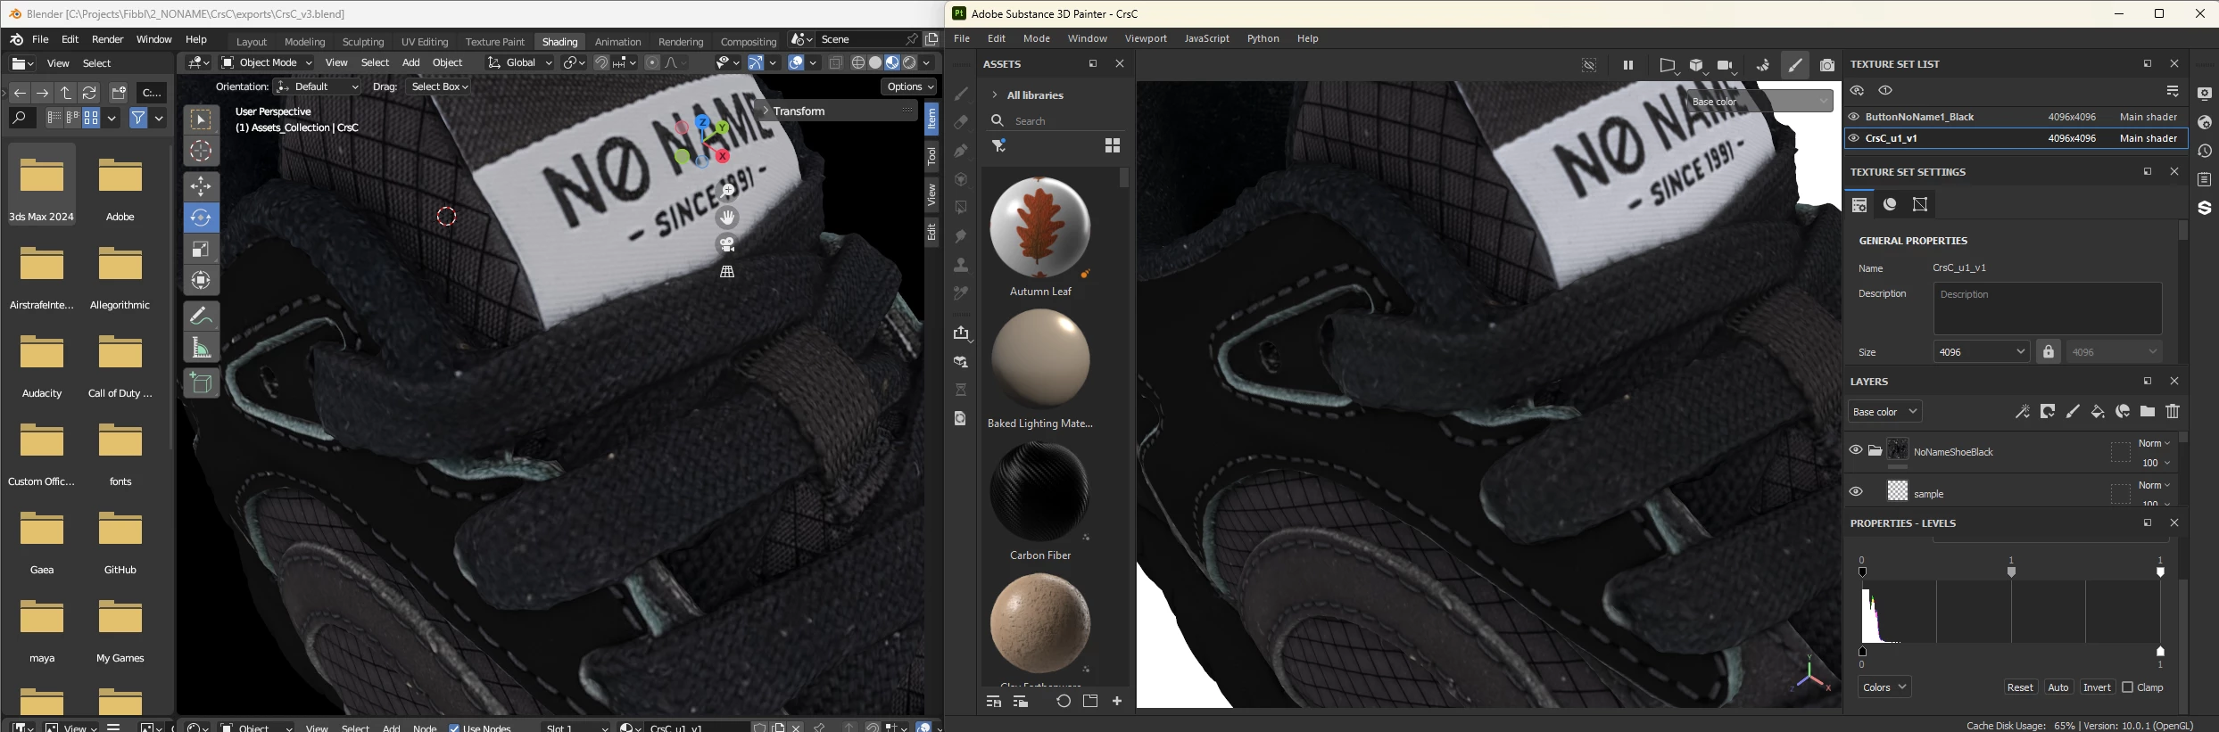Select the Move tool in Blender toolbar

click(202, 186)
